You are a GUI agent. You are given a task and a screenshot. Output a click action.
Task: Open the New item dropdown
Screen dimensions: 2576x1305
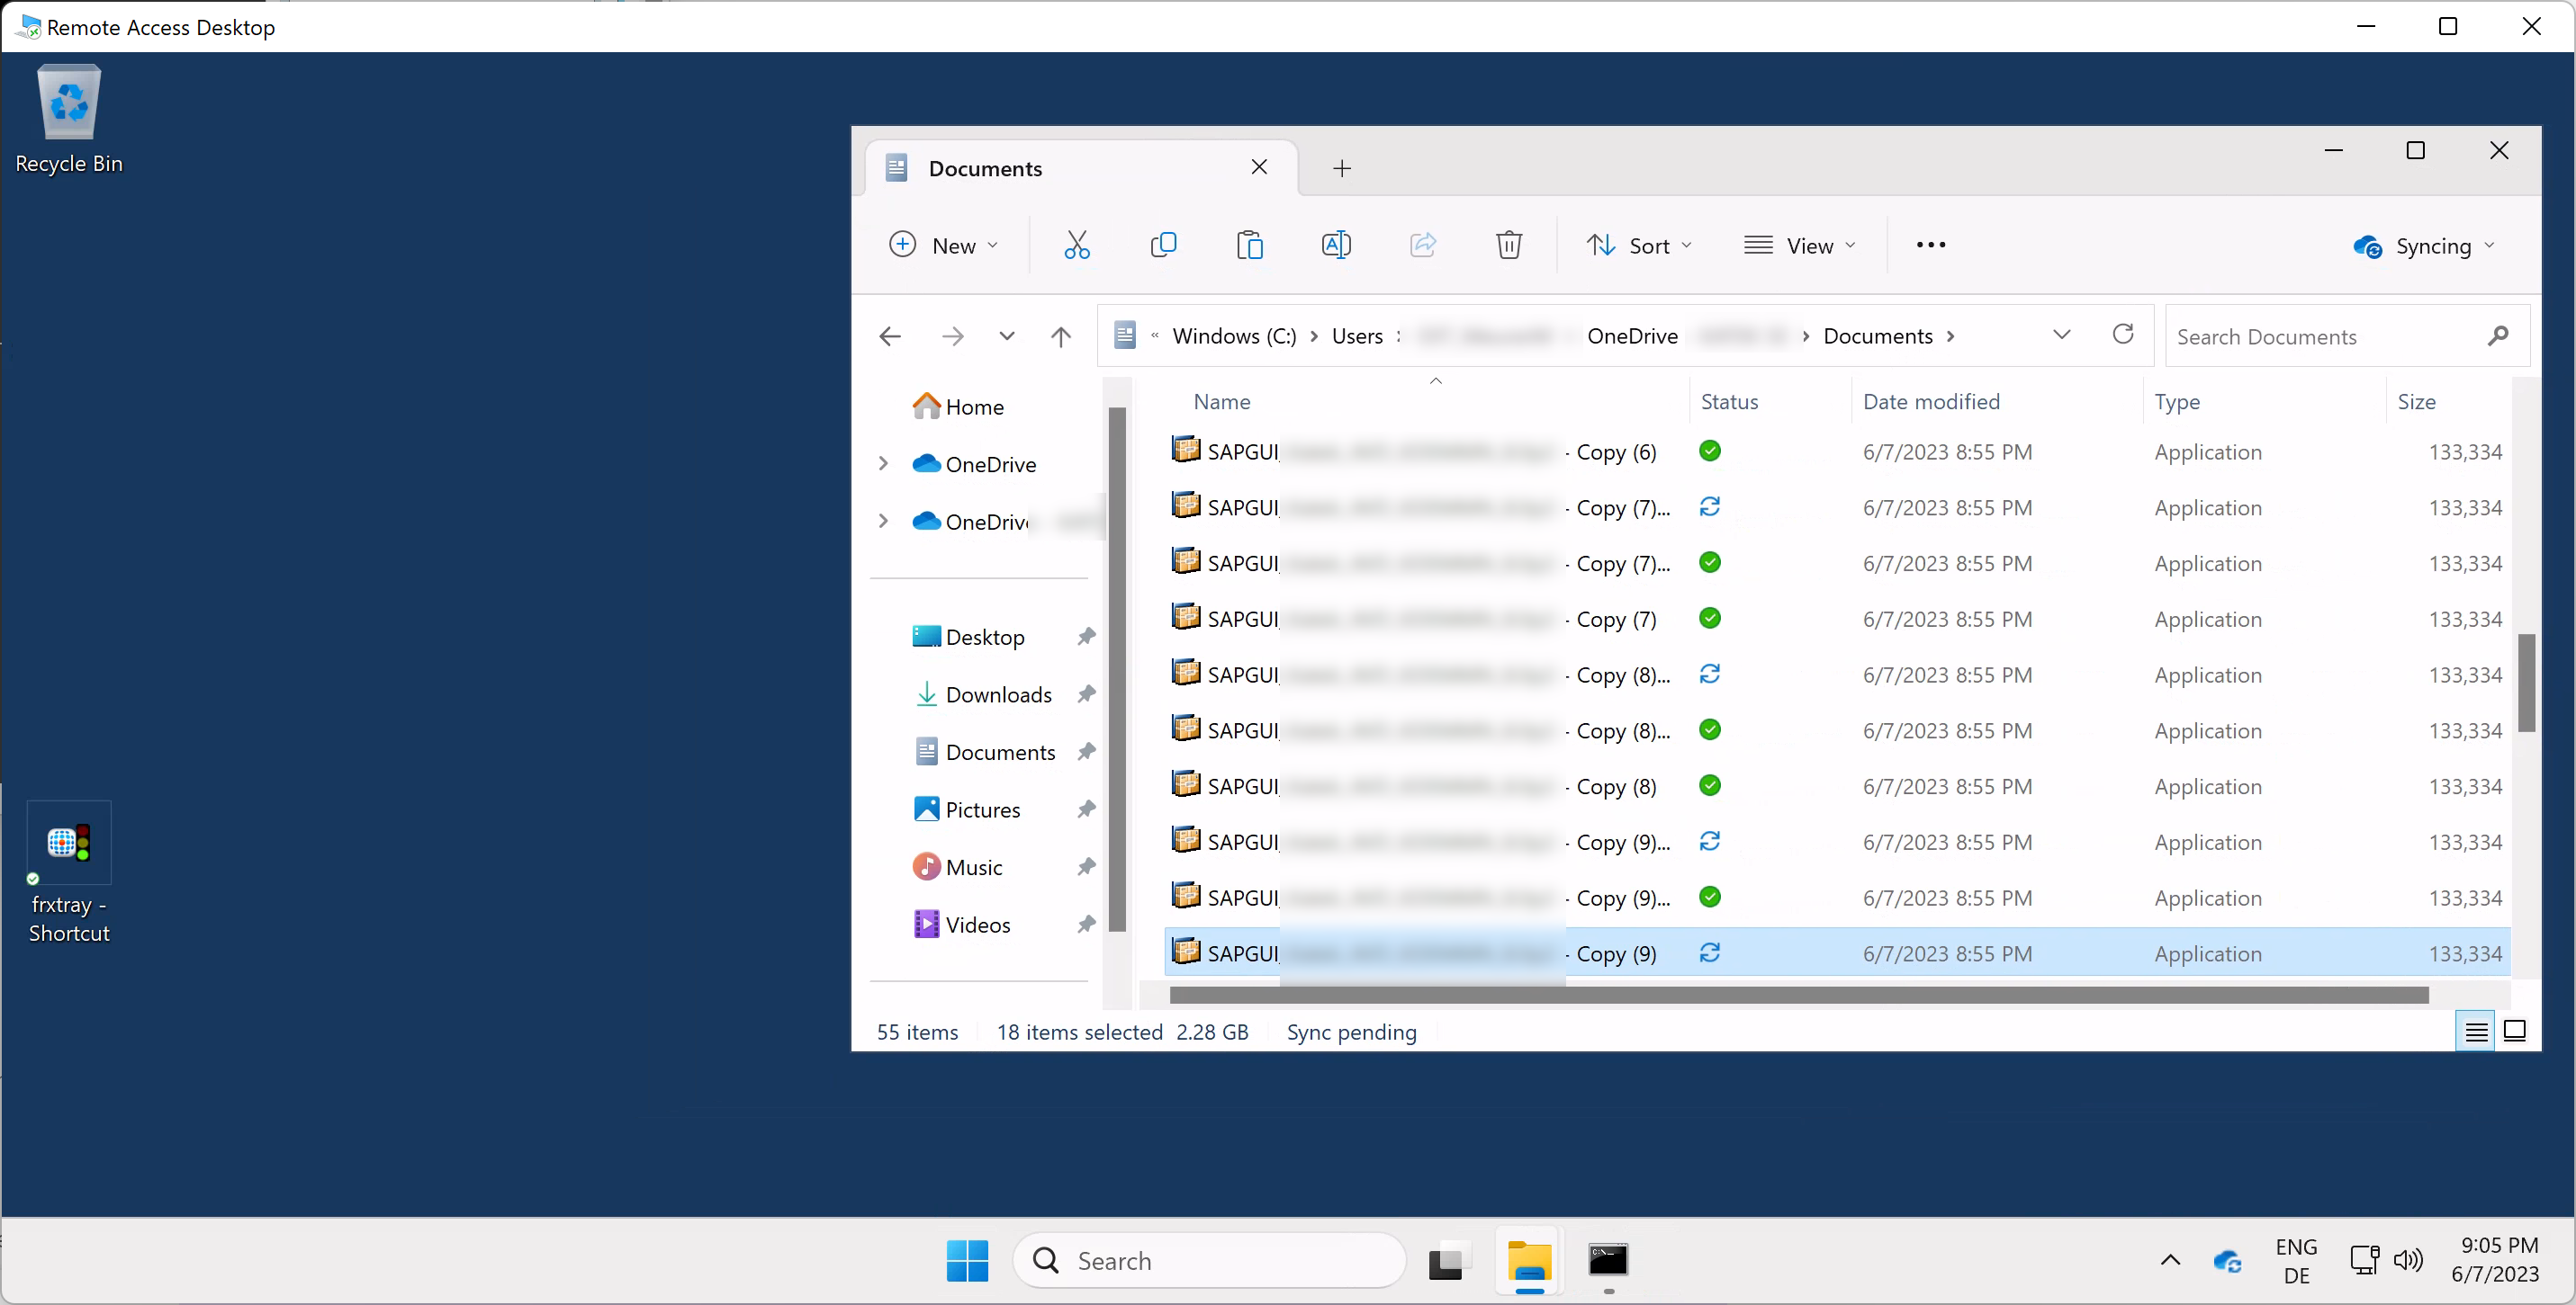coord(944,245)
